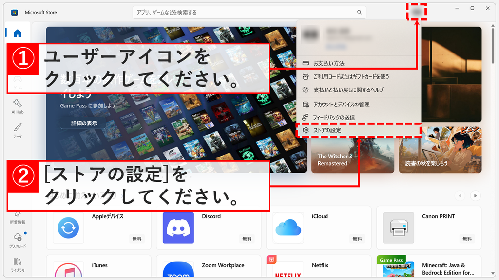Click the search magnifier icon
Viewport: 499px width, 280px height.
tap(359, 12)
